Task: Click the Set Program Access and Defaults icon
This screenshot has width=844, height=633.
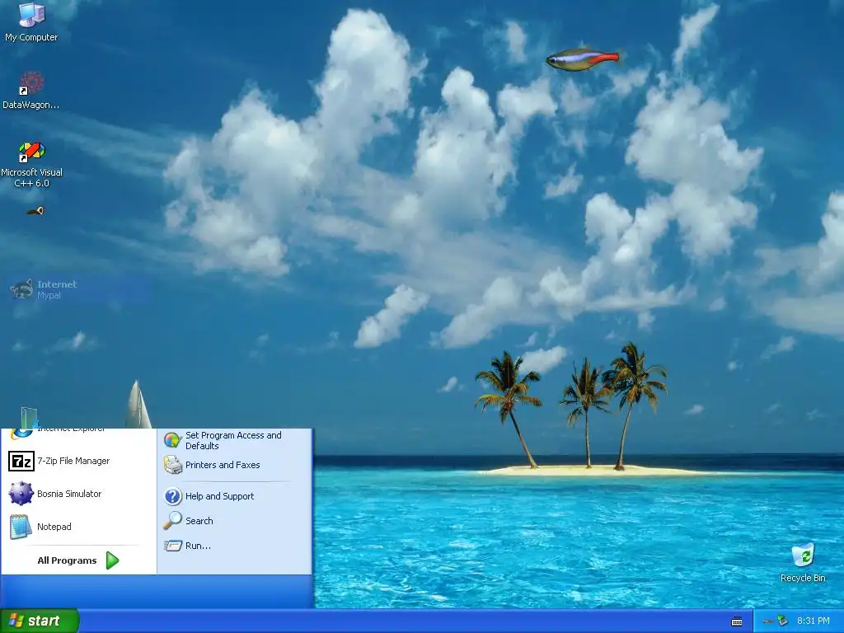Action: coord(172,440)
